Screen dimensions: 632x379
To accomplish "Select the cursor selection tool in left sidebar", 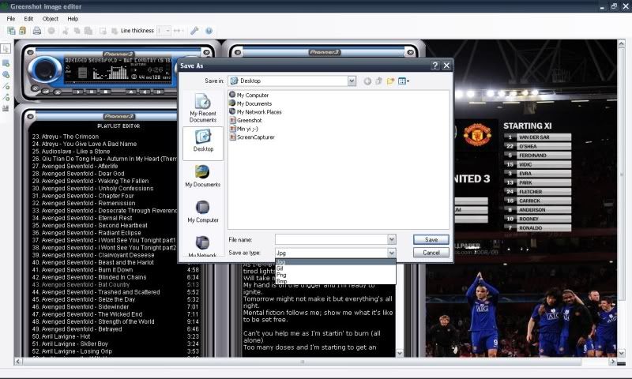I will (x=6, y=49).
